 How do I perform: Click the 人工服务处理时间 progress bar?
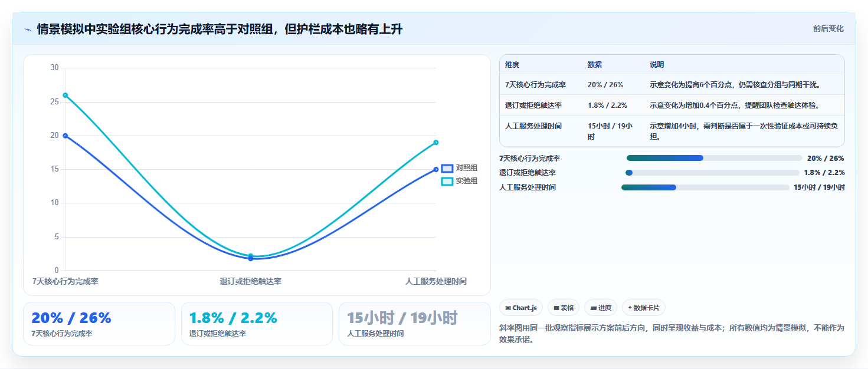705,187
